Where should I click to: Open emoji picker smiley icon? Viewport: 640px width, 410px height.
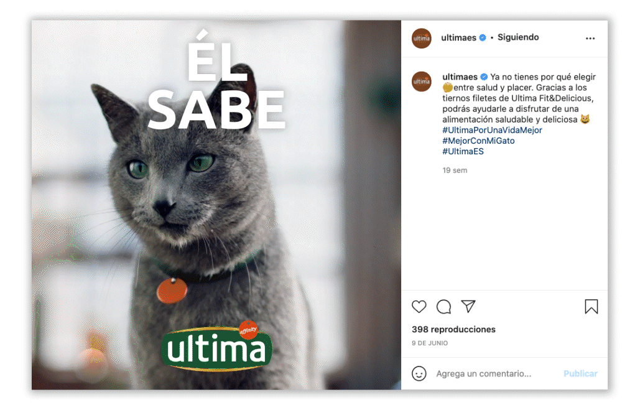click(x=419, y=374)
